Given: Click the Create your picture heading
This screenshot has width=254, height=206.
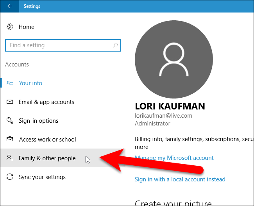Looking at the screenshot, I should tap(173, 202).
